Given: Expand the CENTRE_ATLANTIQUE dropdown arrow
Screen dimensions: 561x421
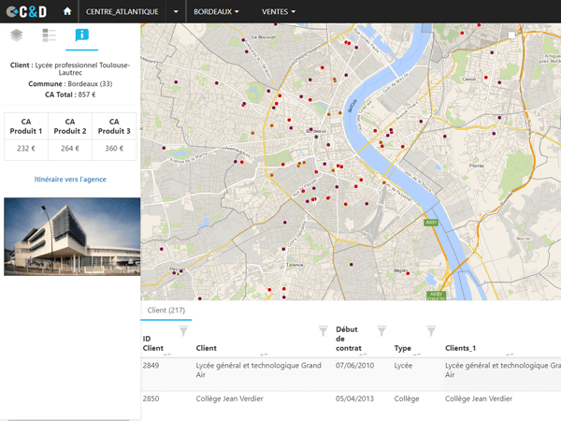Looking at the screenshot, I should coord(176,11).
